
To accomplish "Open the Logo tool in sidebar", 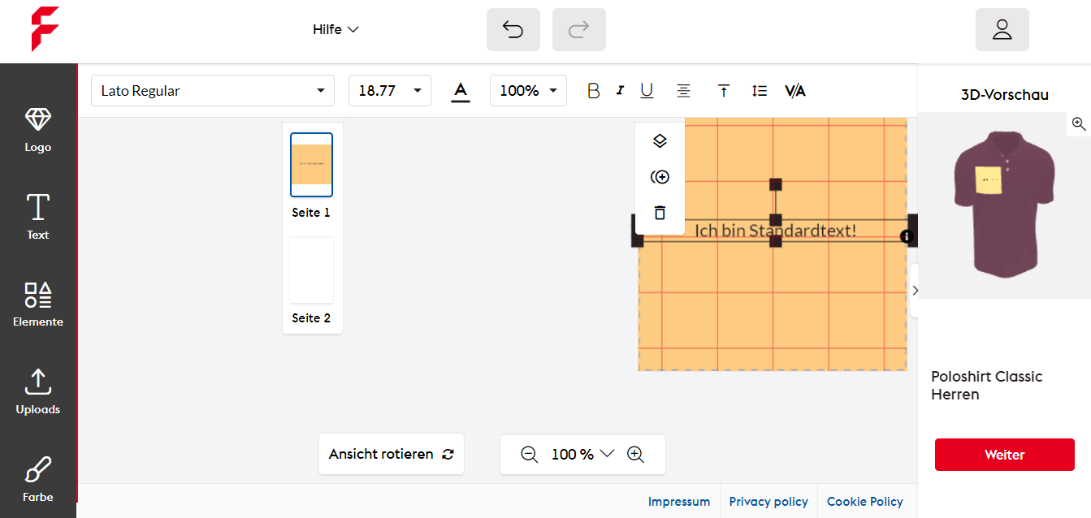I will tap(37, 130).
